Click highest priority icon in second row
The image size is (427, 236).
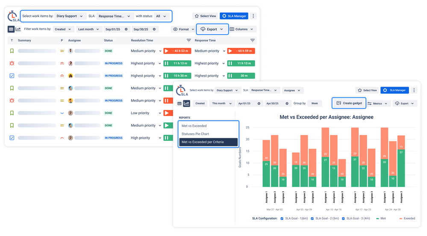tap(62, 63)
